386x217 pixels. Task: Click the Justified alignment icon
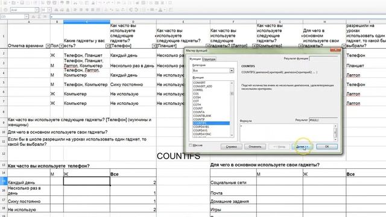click(x=93, y=10)
